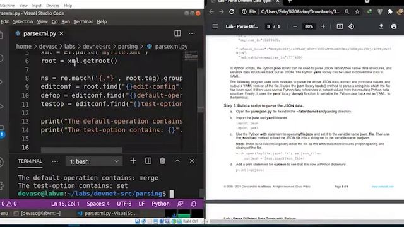This screenshot has width=404, height=227.
Task: Split the terminal pane
Action: point(148,161)
